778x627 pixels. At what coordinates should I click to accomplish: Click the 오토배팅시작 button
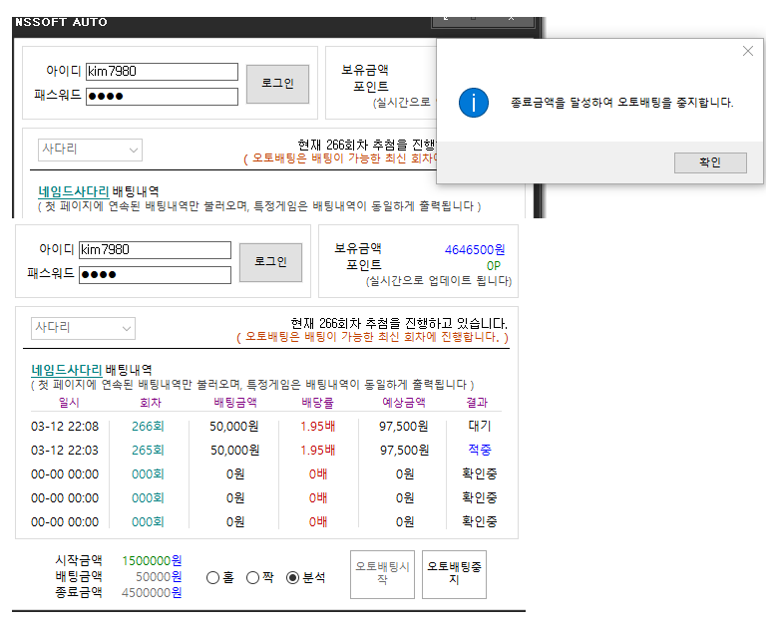(382, 573)
